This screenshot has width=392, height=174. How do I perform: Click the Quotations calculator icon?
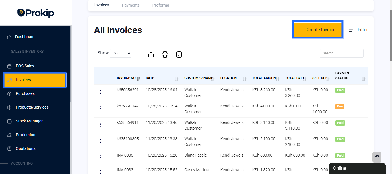(9, 148)
